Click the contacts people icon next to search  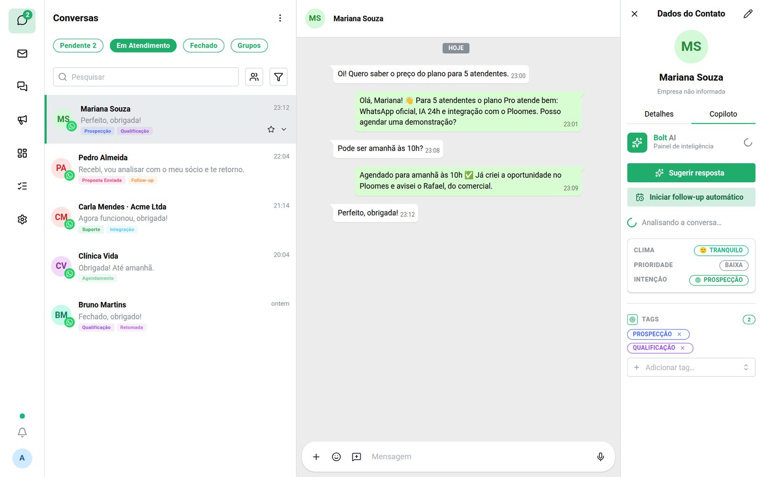point(254,77)
